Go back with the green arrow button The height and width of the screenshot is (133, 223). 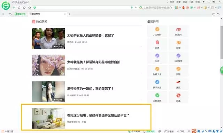[x=14, y=8]
